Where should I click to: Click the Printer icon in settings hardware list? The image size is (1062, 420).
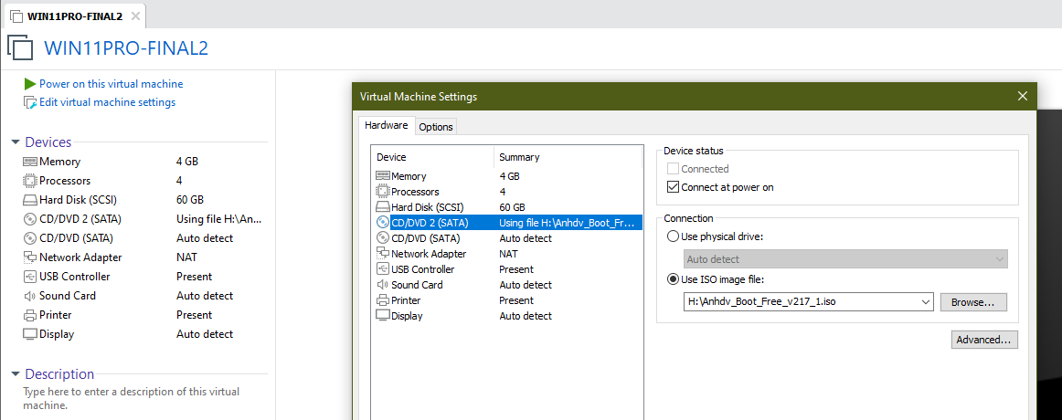[383, 300]
